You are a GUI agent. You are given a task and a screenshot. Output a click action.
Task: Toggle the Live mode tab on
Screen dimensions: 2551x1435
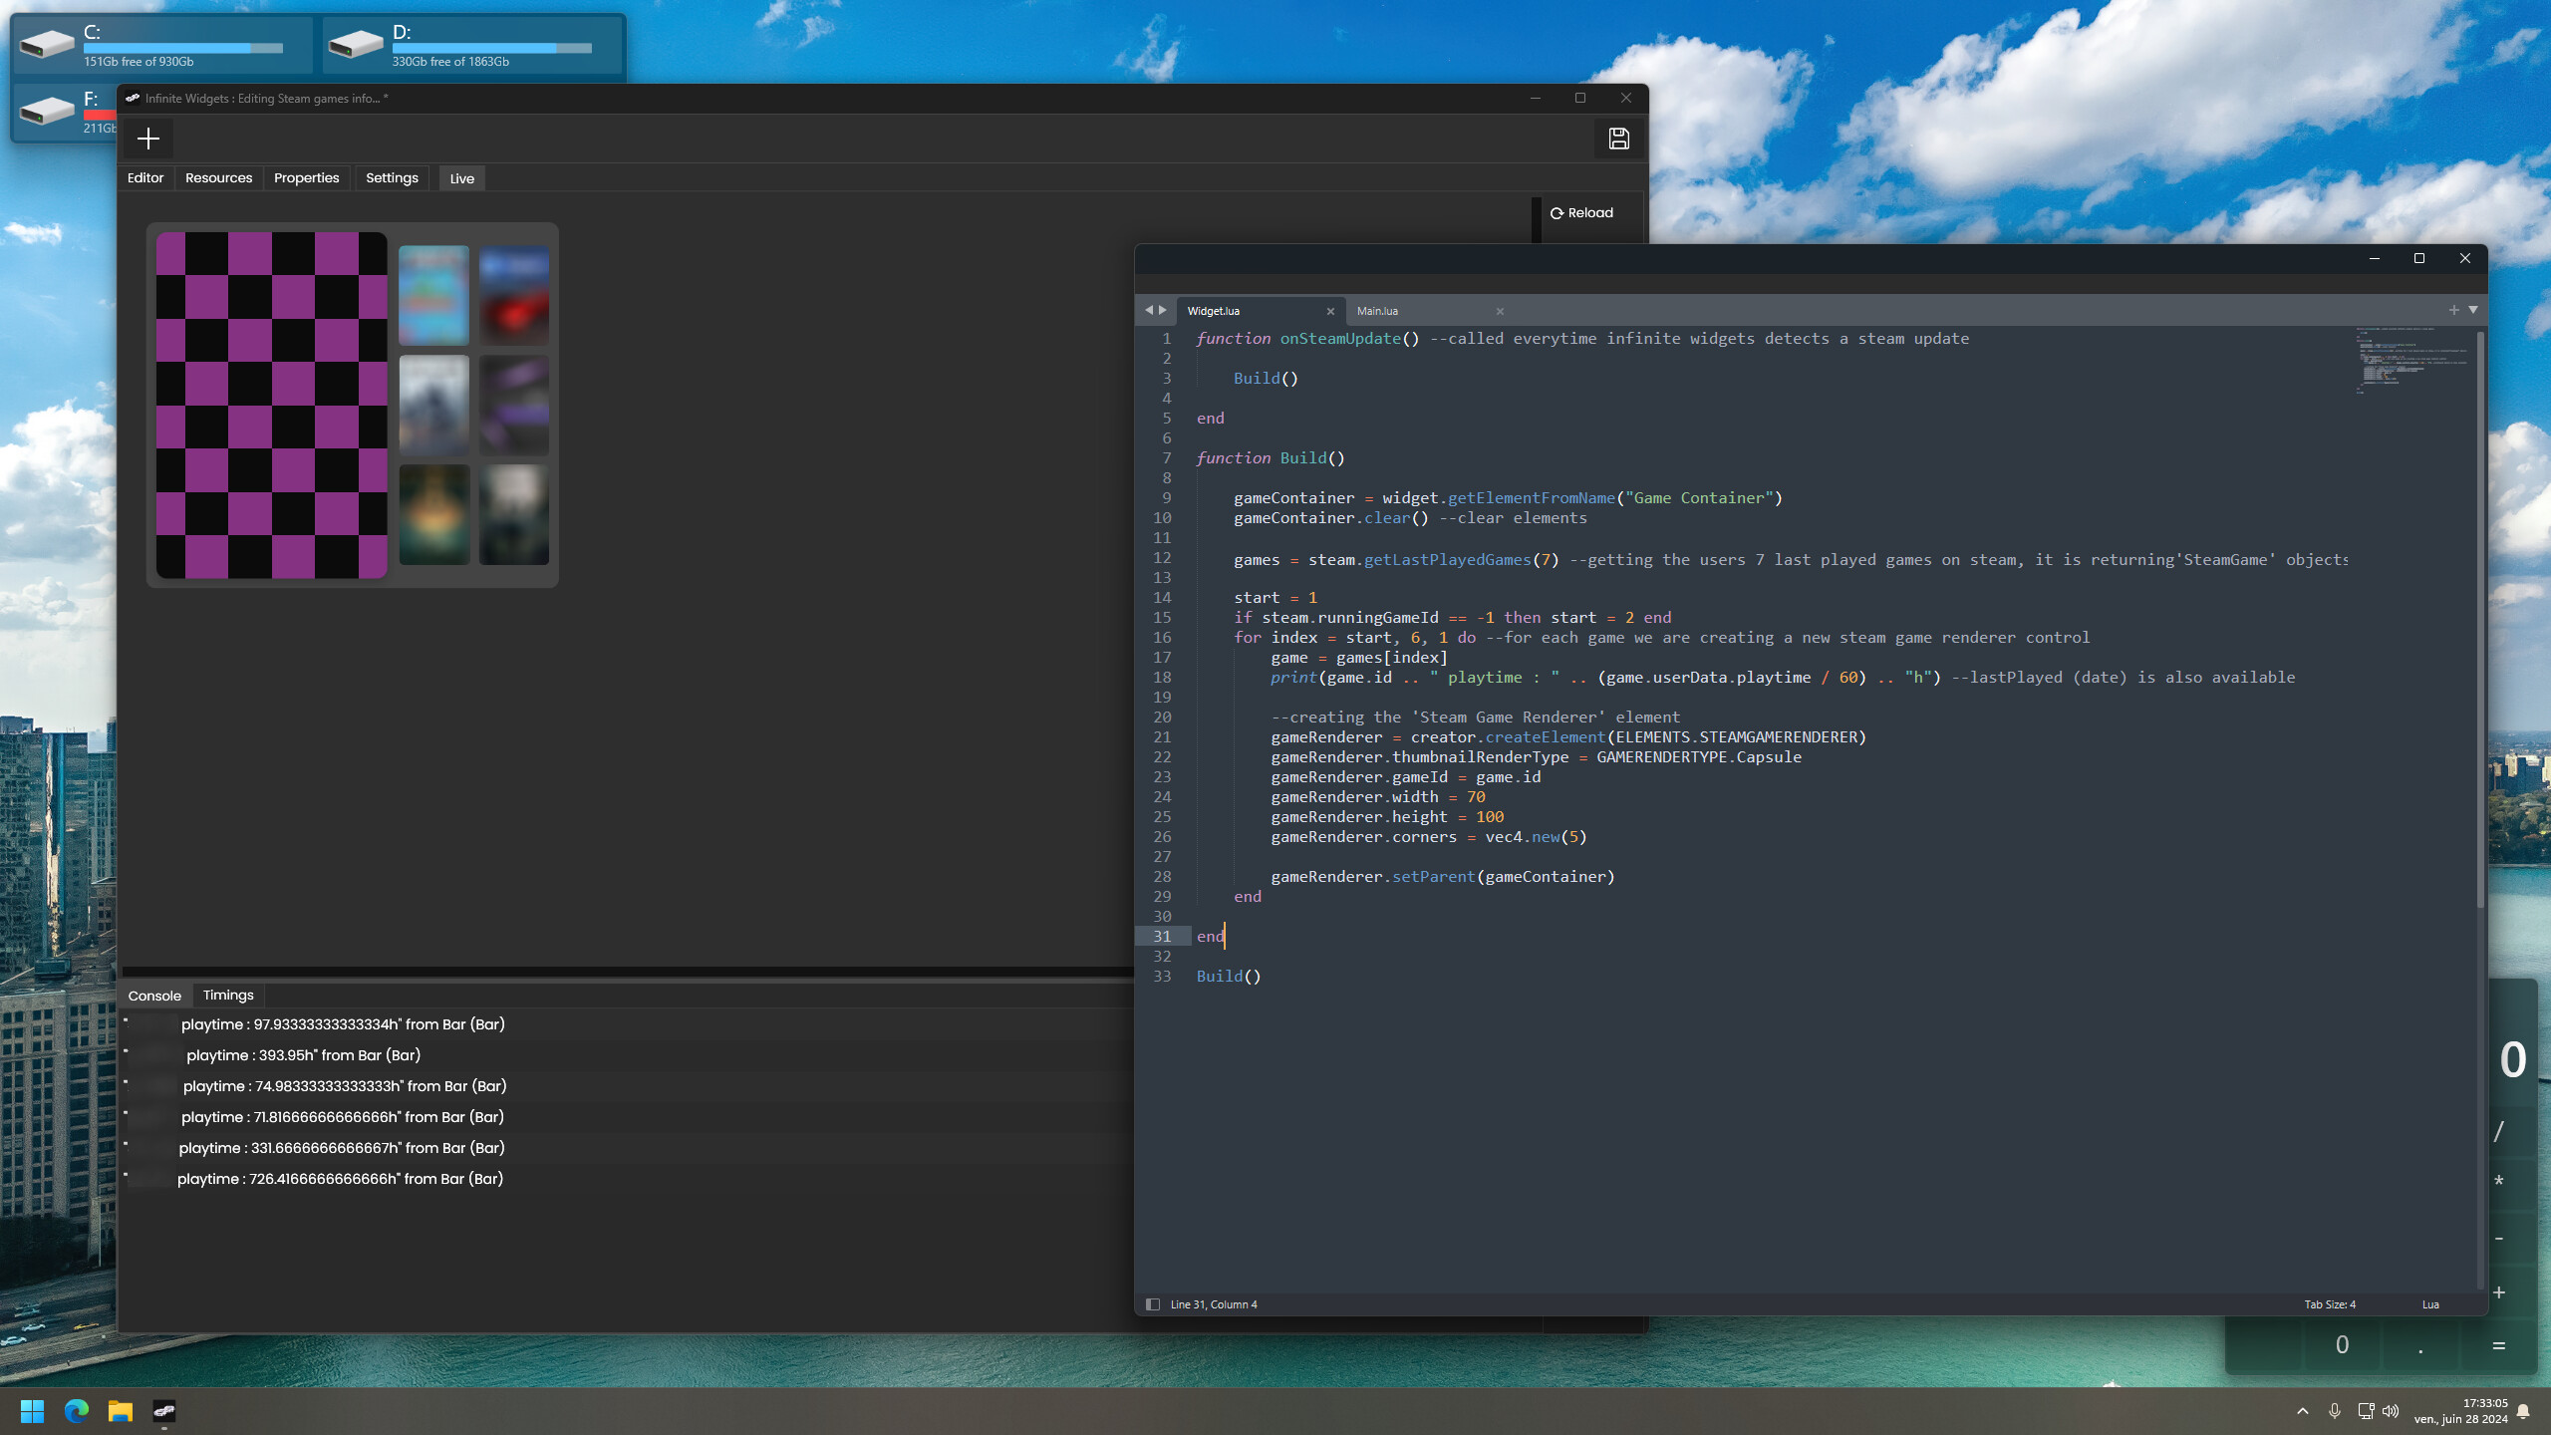coord(461,177)
